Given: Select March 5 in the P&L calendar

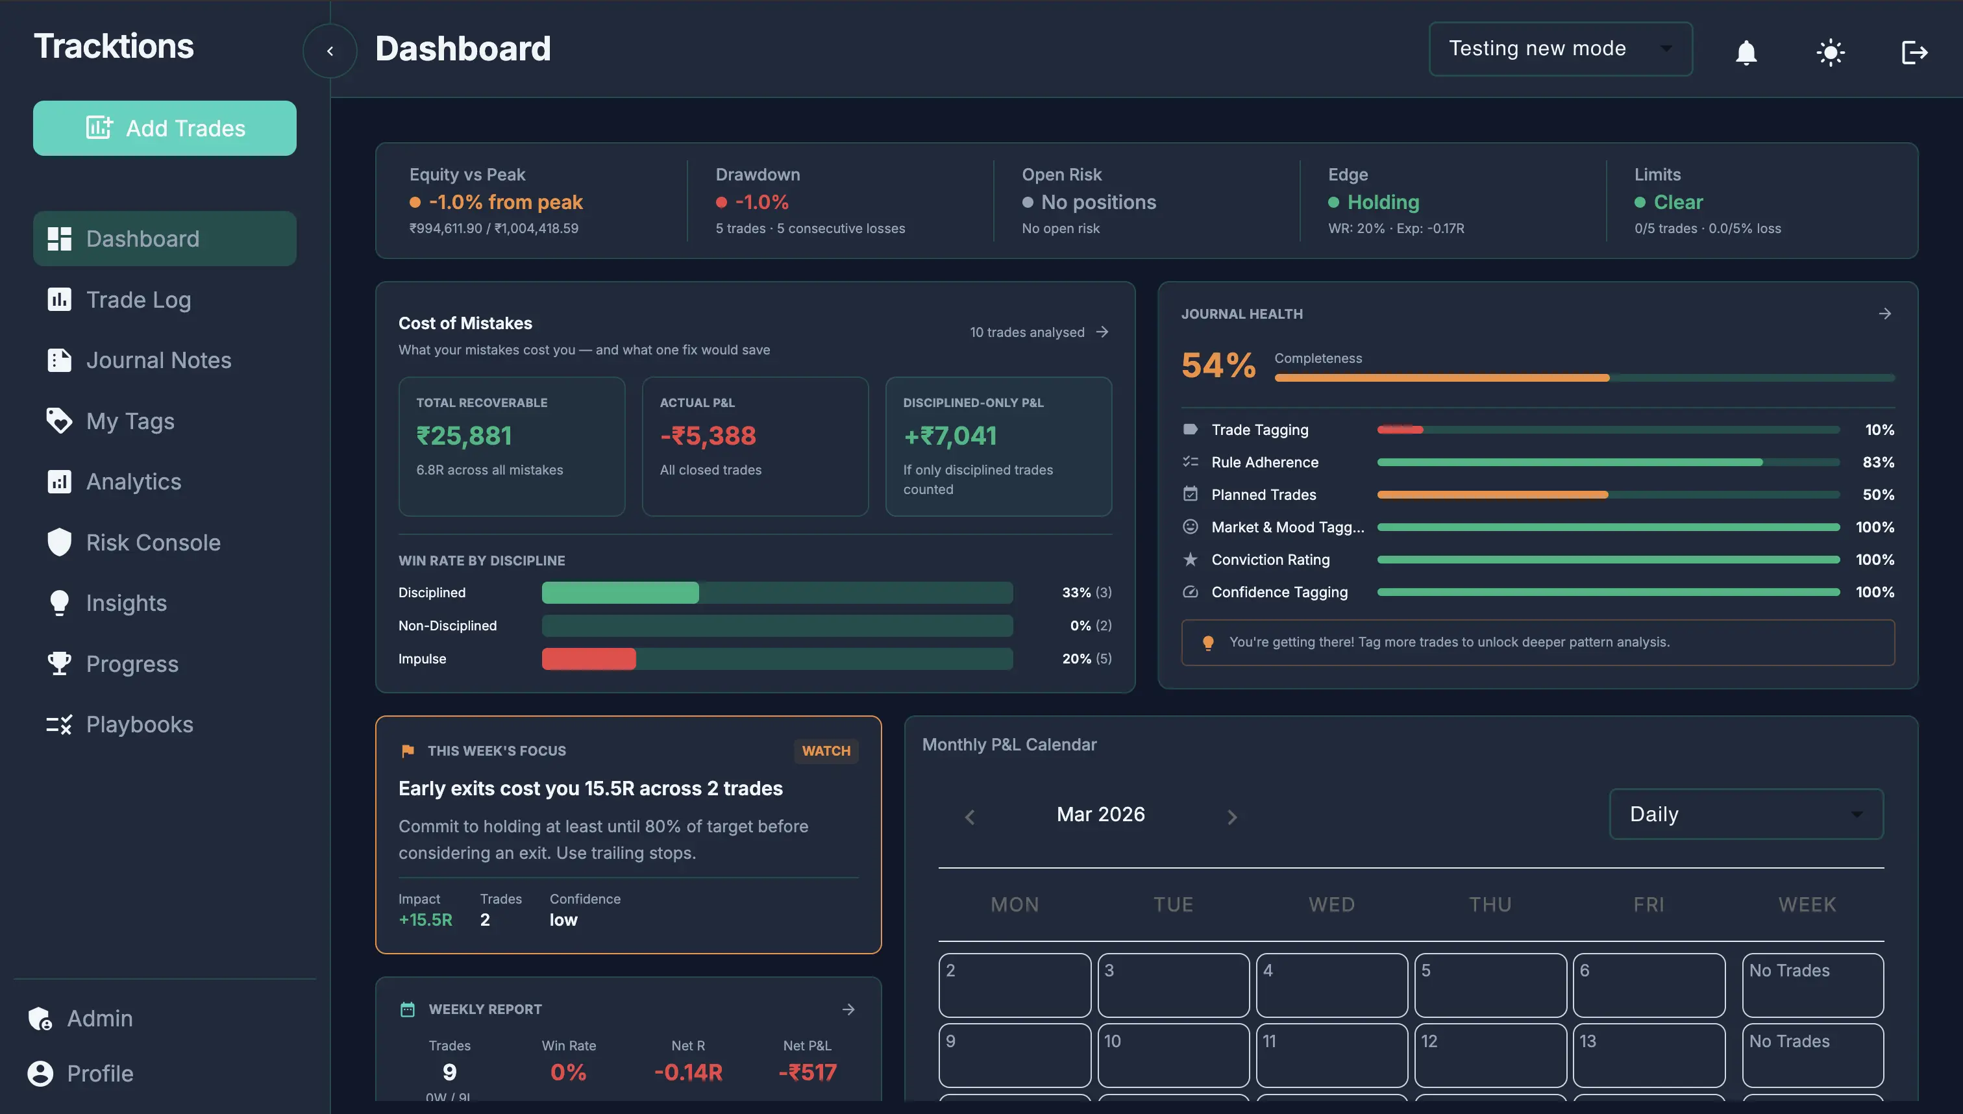Looking at the screenshot, I should point(1490,985).
